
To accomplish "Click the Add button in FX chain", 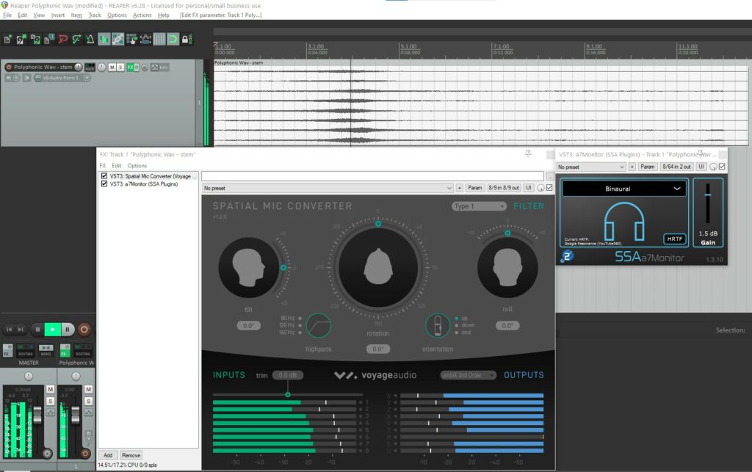I will 108,455.
